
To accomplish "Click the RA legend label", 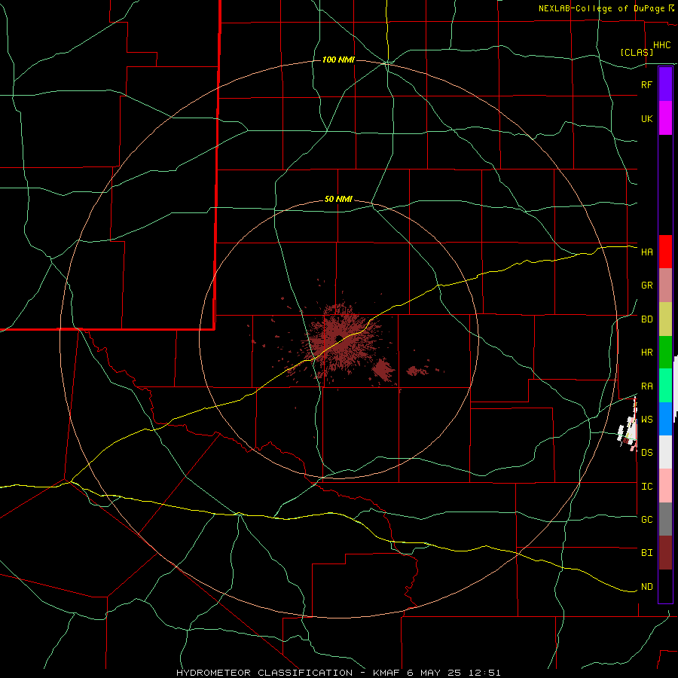I will (646, 386).
